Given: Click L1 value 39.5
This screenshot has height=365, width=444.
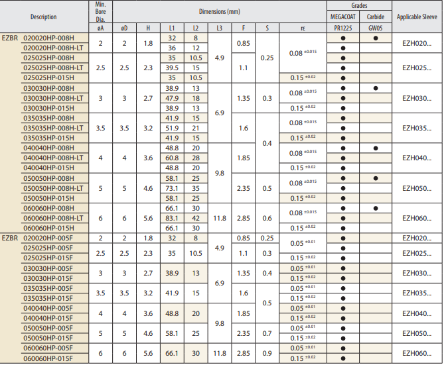Looking at the screenshot, I should pyautogui.click(x=172, y=68).
